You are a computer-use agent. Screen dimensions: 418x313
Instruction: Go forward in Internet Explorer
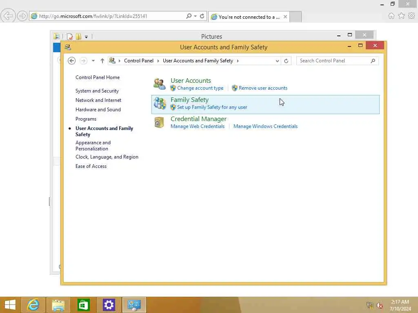(22, 16)
